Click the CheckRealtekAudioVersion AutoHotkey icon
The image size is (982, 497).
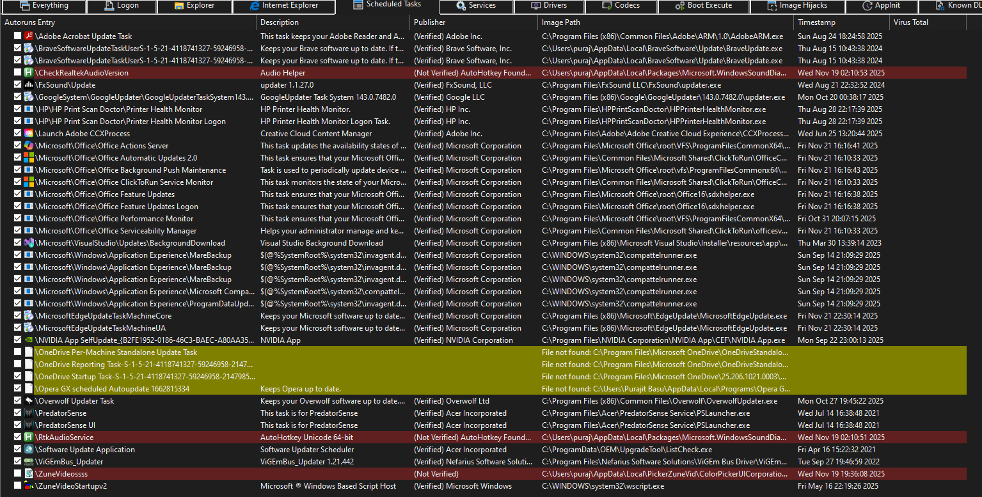(29, 73)
